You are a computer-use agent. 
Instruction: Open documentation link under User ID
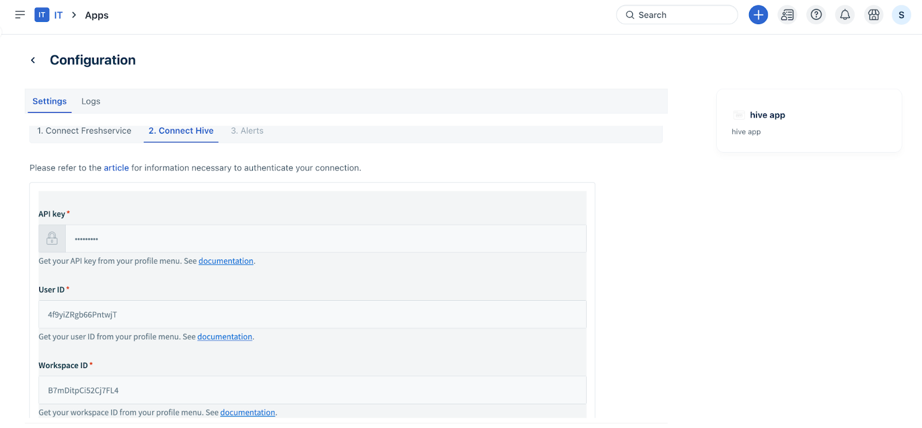point(225,337)
